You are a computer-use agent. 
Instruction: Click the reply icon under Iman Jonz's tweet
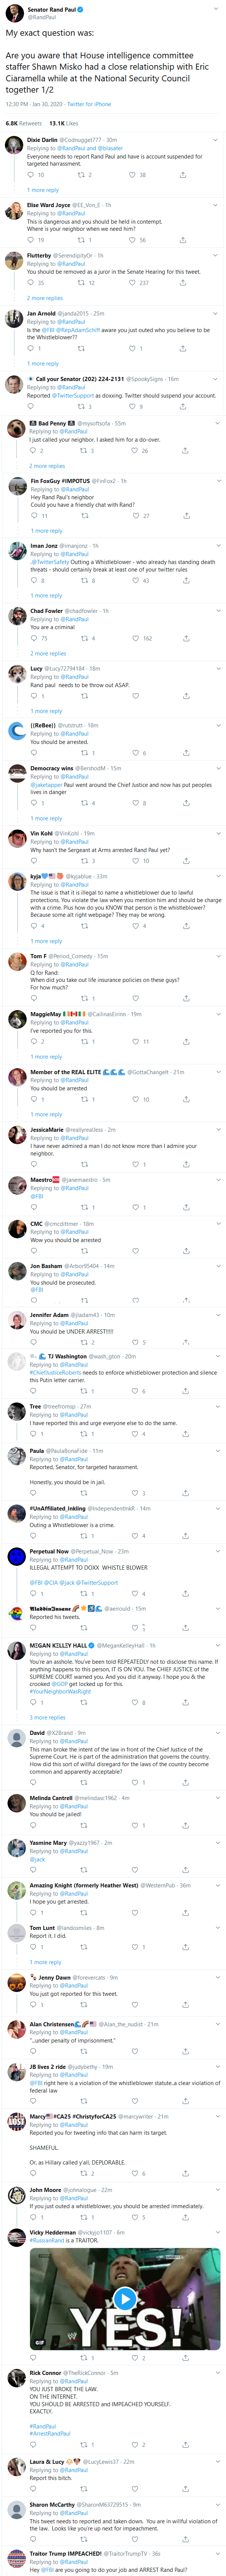32,580
